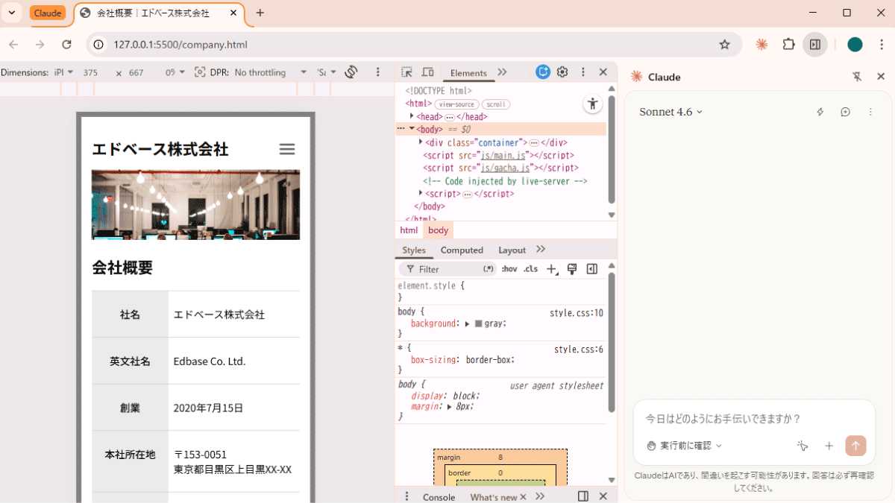The height and width of the screenshot is (503, 895).
Task: Collapse the body element node
Action: pos(412,129)
